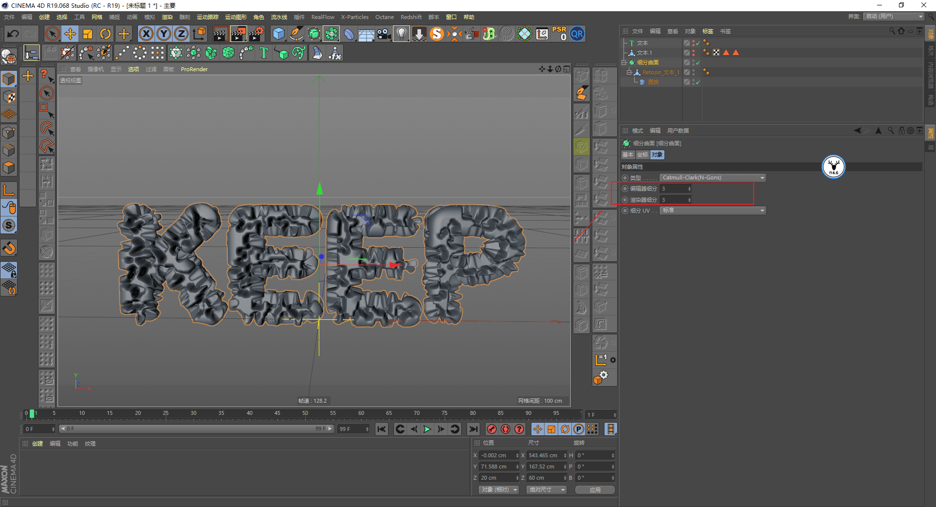Click the 编辑器细分 value field
The width and height of the screenshot is (936, 507).
tap(676, 189)
